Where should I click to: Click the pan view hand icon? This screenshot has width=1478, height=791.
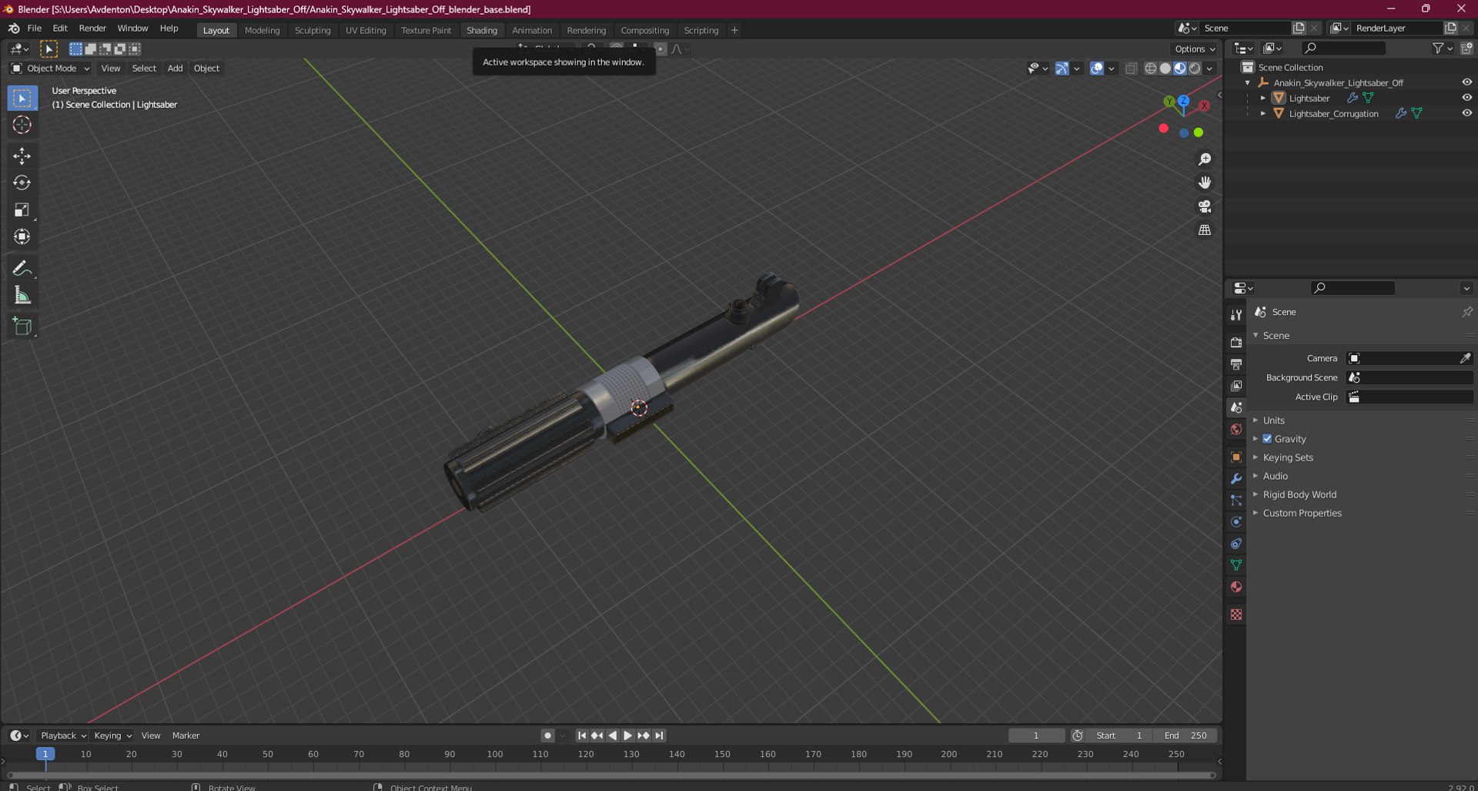(1205, 183)
